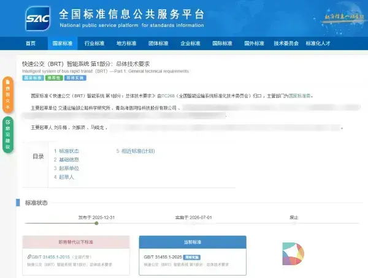Open the 首页 navigation tab
Viewport: 368px width, 278px height.
click(x=31, y=43)
